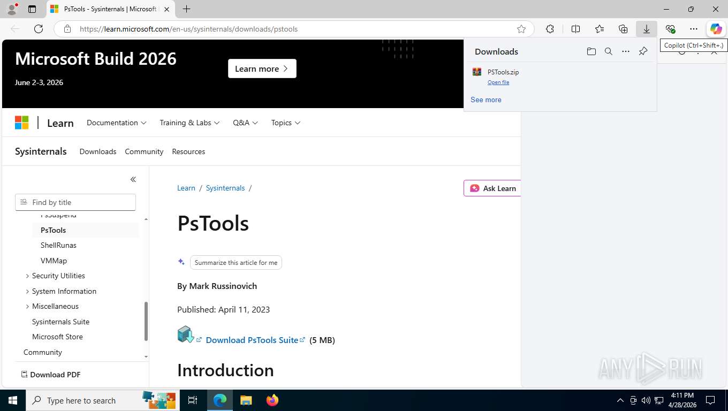This screenshot has width=728, height=411.
Task: Expand the Q&A dropdown menu
Action: point(246,123)
